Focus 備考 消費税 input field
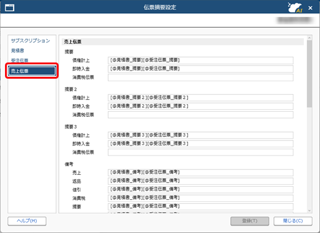Image resolution: width=320 pixels, height=233 pixels. click(x=201, y=198)
